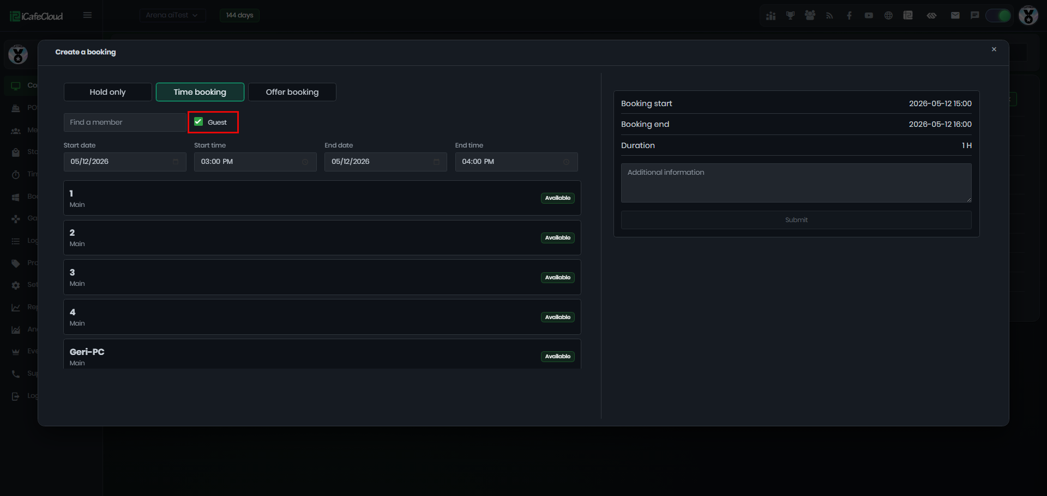The image size is (1047, 496).
Task: Click Available badge for computer 4
Action: 558,317
